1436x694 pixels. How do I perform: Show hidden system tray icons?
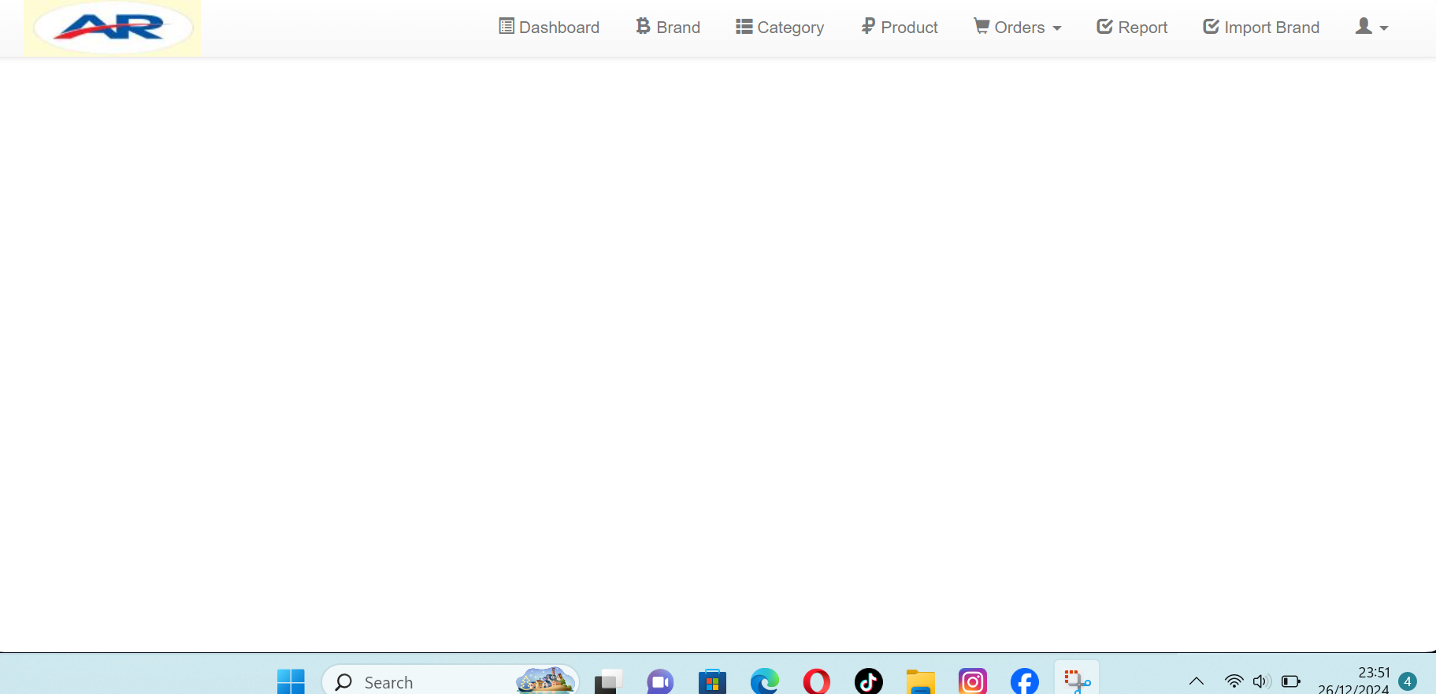(x=1196, y=681)
